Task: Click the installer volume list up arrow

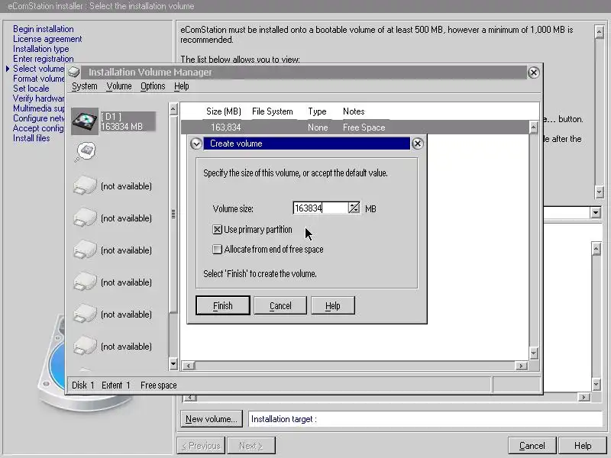Action: click(x=596, y=249)
